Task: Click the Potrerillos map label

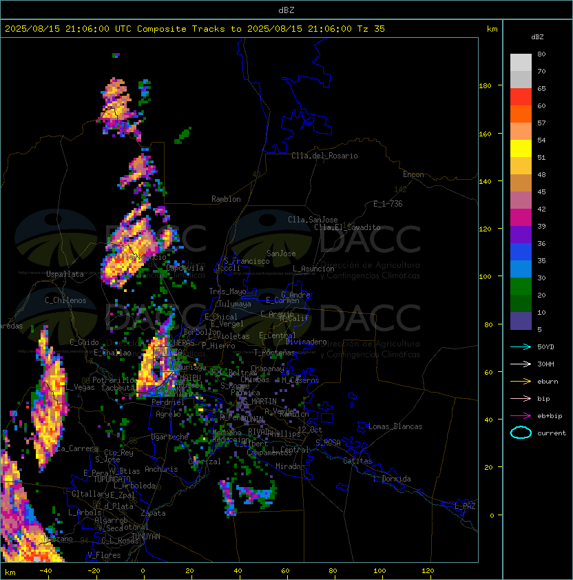Action: click(x=115, y=380)
